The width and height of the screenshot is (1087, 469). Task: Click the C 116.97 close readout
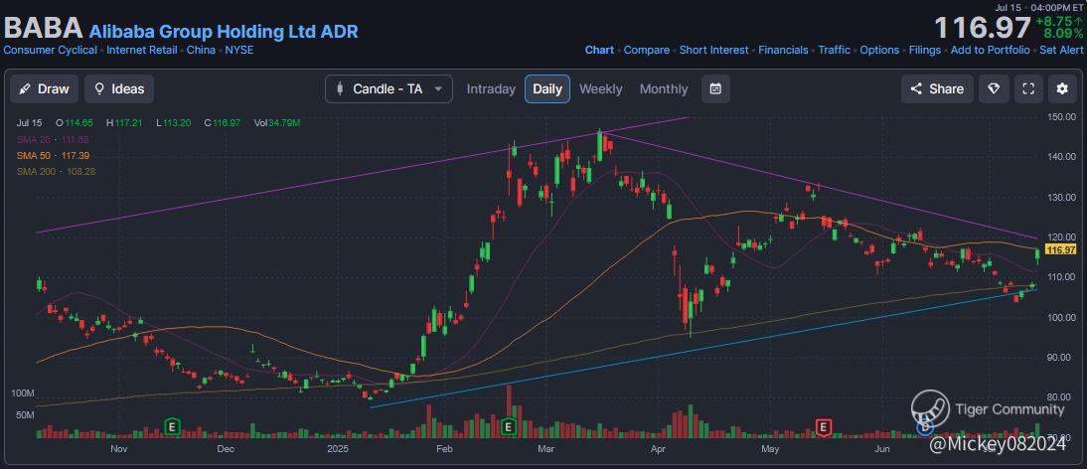(x=222, y=122)
